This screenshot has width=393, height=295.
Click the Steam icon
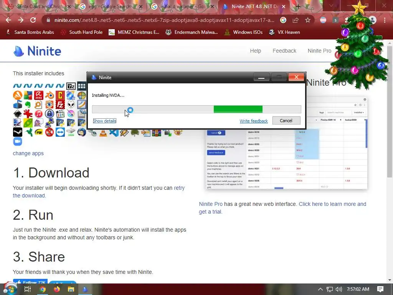tap(18, 132)
